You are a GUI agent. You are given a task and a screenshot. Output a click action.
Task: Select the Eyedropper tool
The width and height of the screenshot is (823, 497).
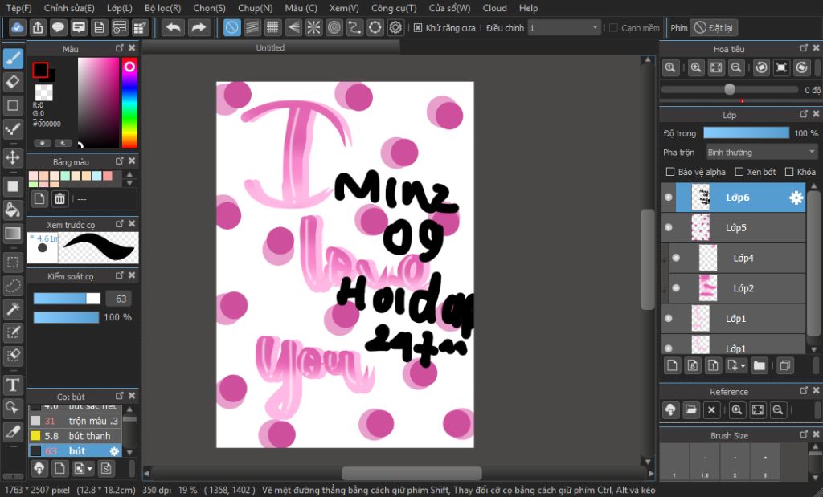[x=13, y=432]
